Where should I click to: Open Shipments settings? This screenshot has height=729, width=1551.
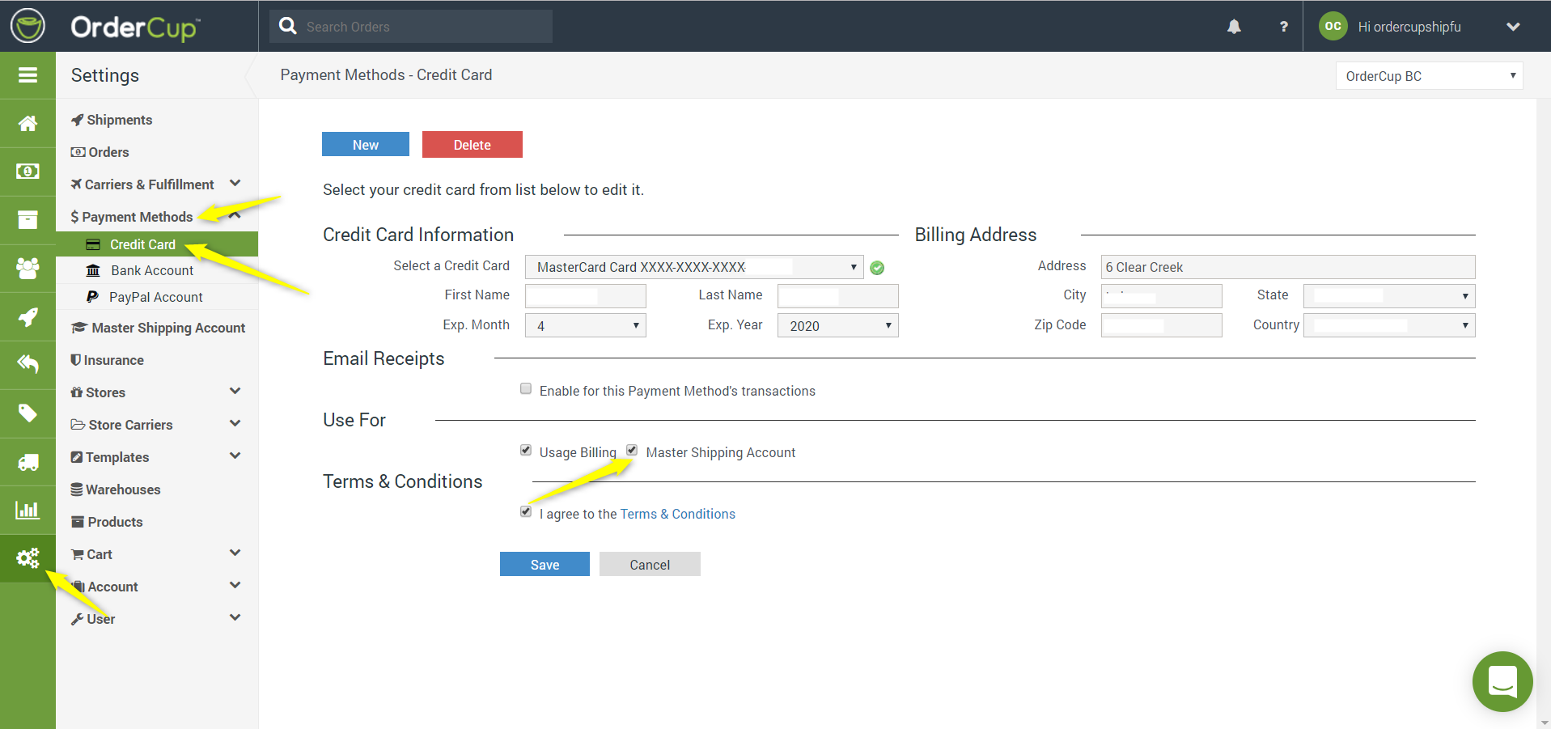[x=112, y=120]
